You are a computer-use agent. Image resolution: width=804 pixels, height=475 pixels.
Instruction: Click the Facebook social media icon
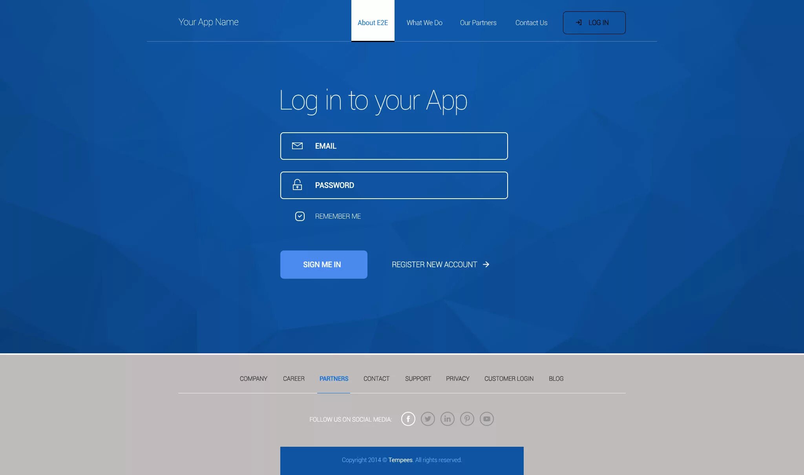tap(408, 418)
